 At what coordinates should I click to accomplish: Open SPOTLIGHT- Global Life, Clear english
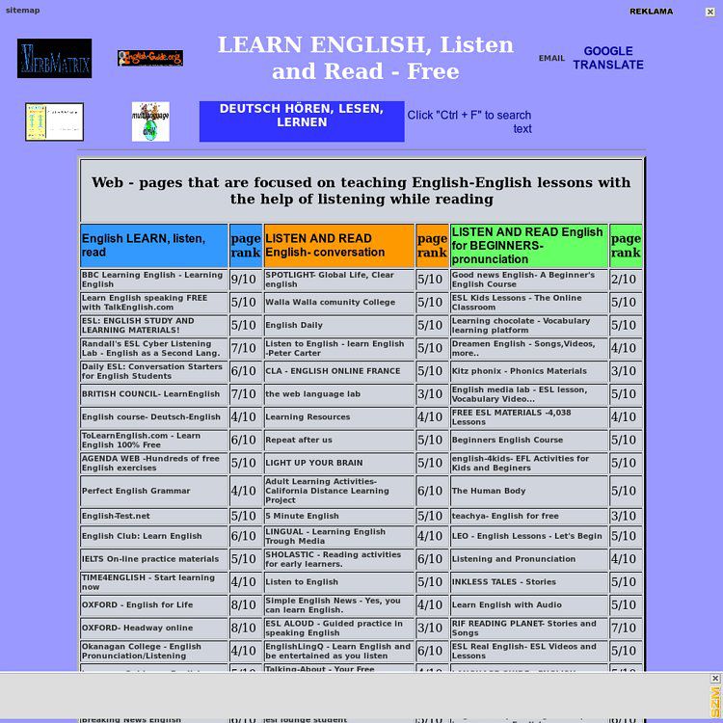coord(330,280)
